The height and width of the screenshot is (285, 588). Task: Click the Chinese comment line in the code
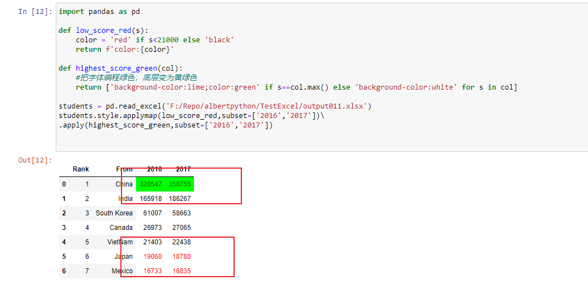point(137,77)
